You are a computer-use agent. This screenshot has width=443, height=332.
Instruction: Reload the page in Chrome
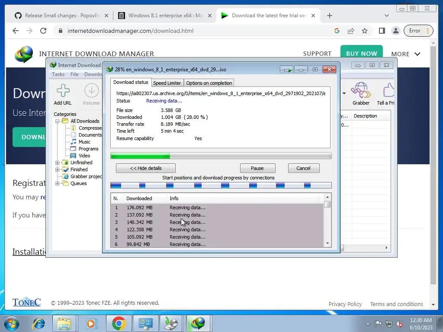43,31
